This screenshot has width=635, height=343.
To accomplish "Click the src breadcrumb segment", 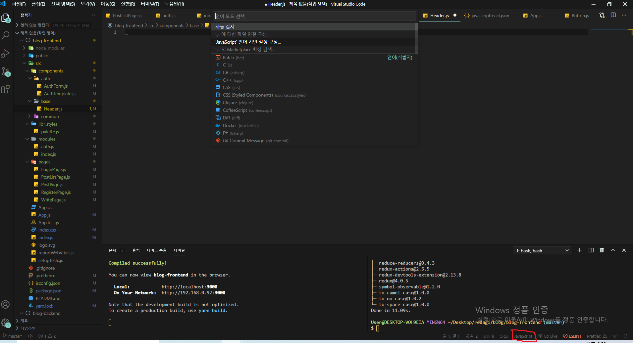I will pos(151,25).
